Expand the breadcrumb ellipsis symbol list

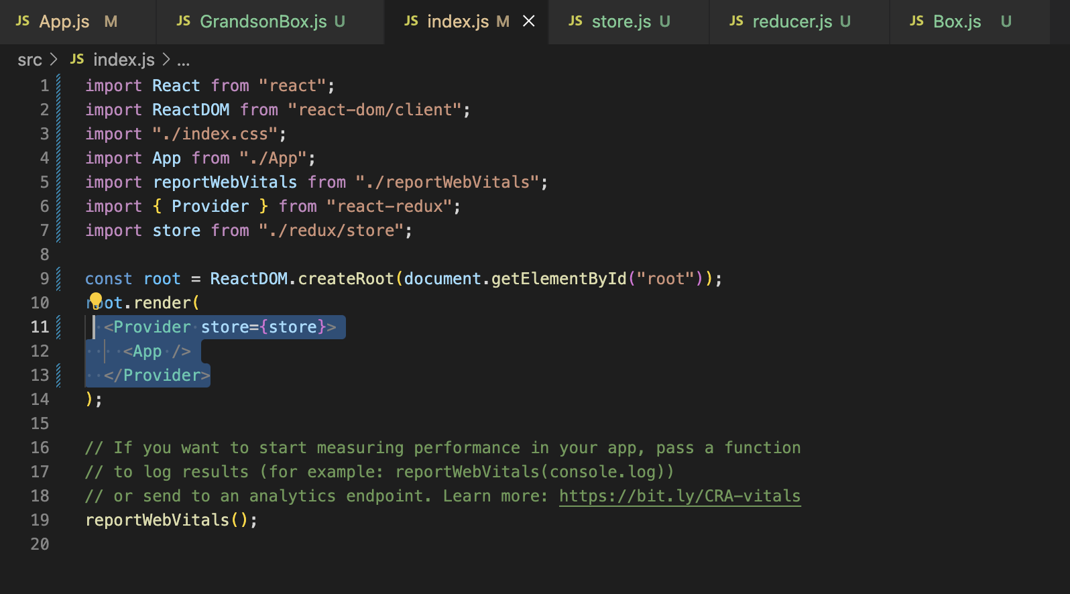pyautogui.click(x=183, y=60)
